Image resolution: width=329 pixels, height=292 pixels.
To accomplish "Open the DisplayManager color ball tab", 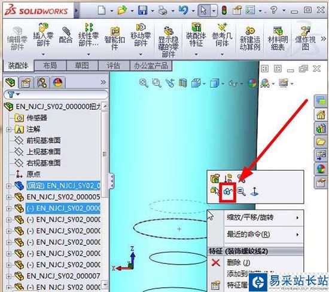I will click(58, 83).
